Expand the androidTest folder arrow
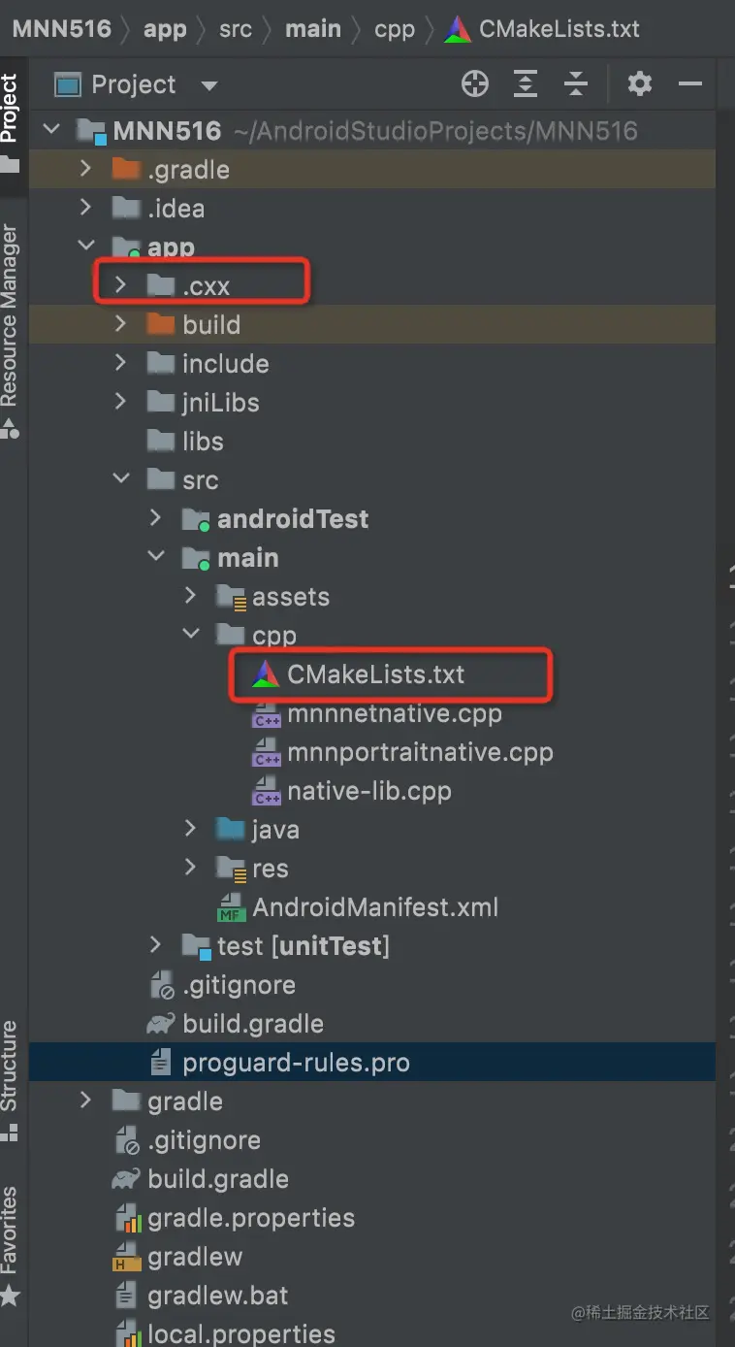 point(156,518)
